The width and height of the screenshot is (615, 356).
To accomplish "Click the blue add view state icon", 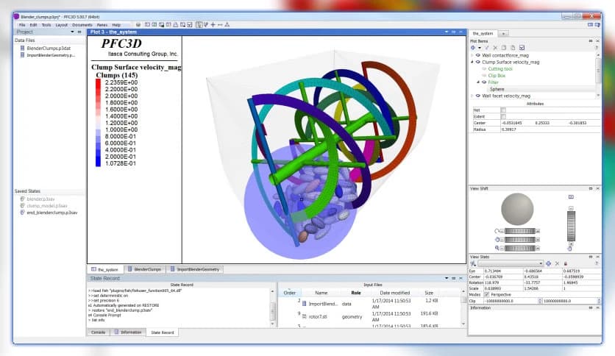I will (548, 263).
